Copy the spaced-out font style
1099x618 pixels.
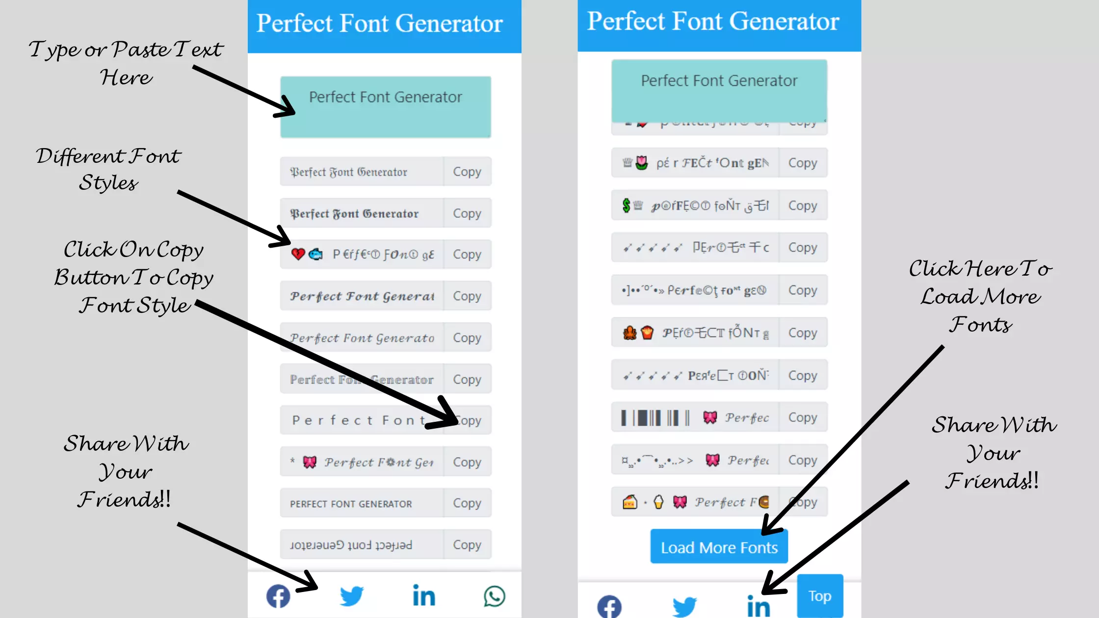[x=467, y=420]
